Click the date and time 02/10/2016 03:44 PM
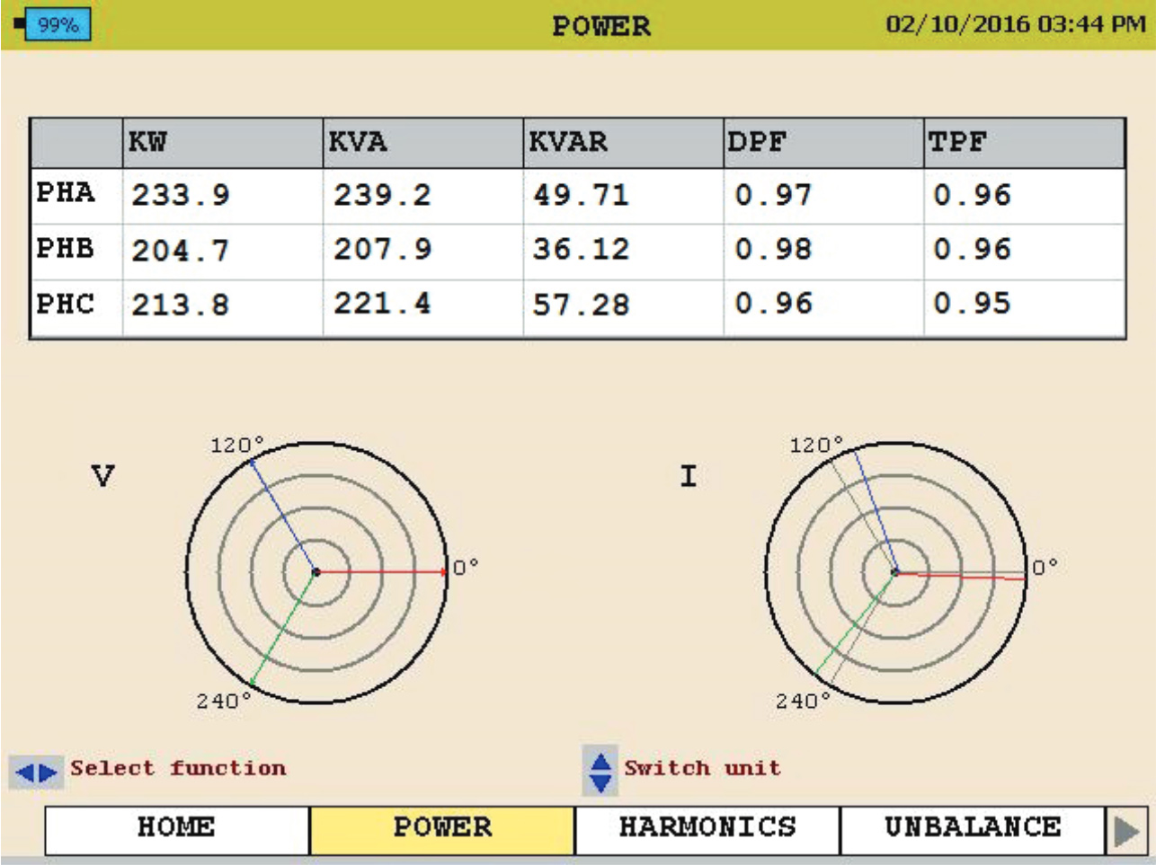Image resolution: width=1156 pixels, height=865 pixels. coord(1016,24)
